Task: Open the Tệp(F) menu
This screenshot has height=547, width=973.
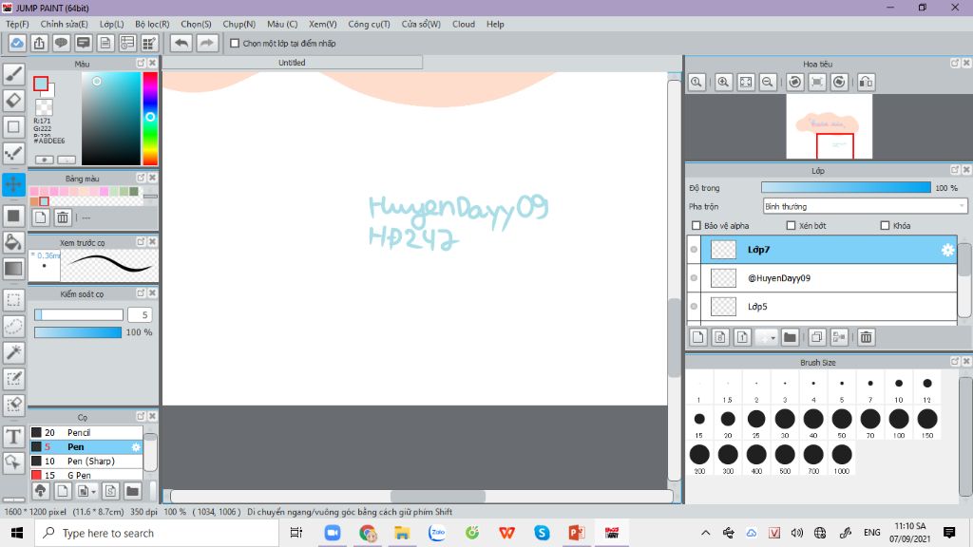Action: pos(17,24)
